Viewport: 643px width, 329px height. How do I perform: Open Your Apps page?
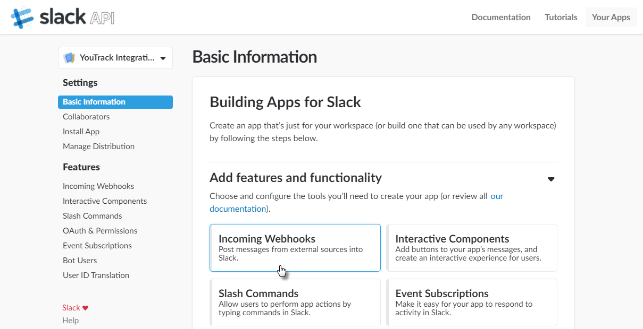click(x=611, y=17)
